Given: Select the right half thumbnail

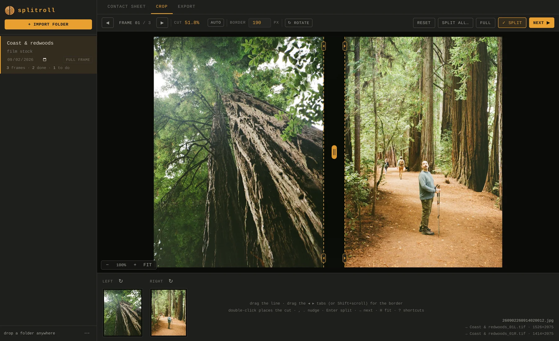Looking at the screenshot, I should (169, 312).
